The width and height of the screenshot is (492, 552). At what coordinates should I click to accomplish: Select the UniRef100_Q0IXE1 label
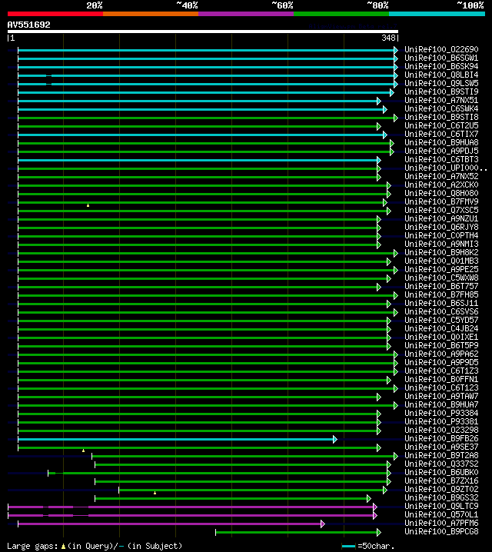coord(441,337)
